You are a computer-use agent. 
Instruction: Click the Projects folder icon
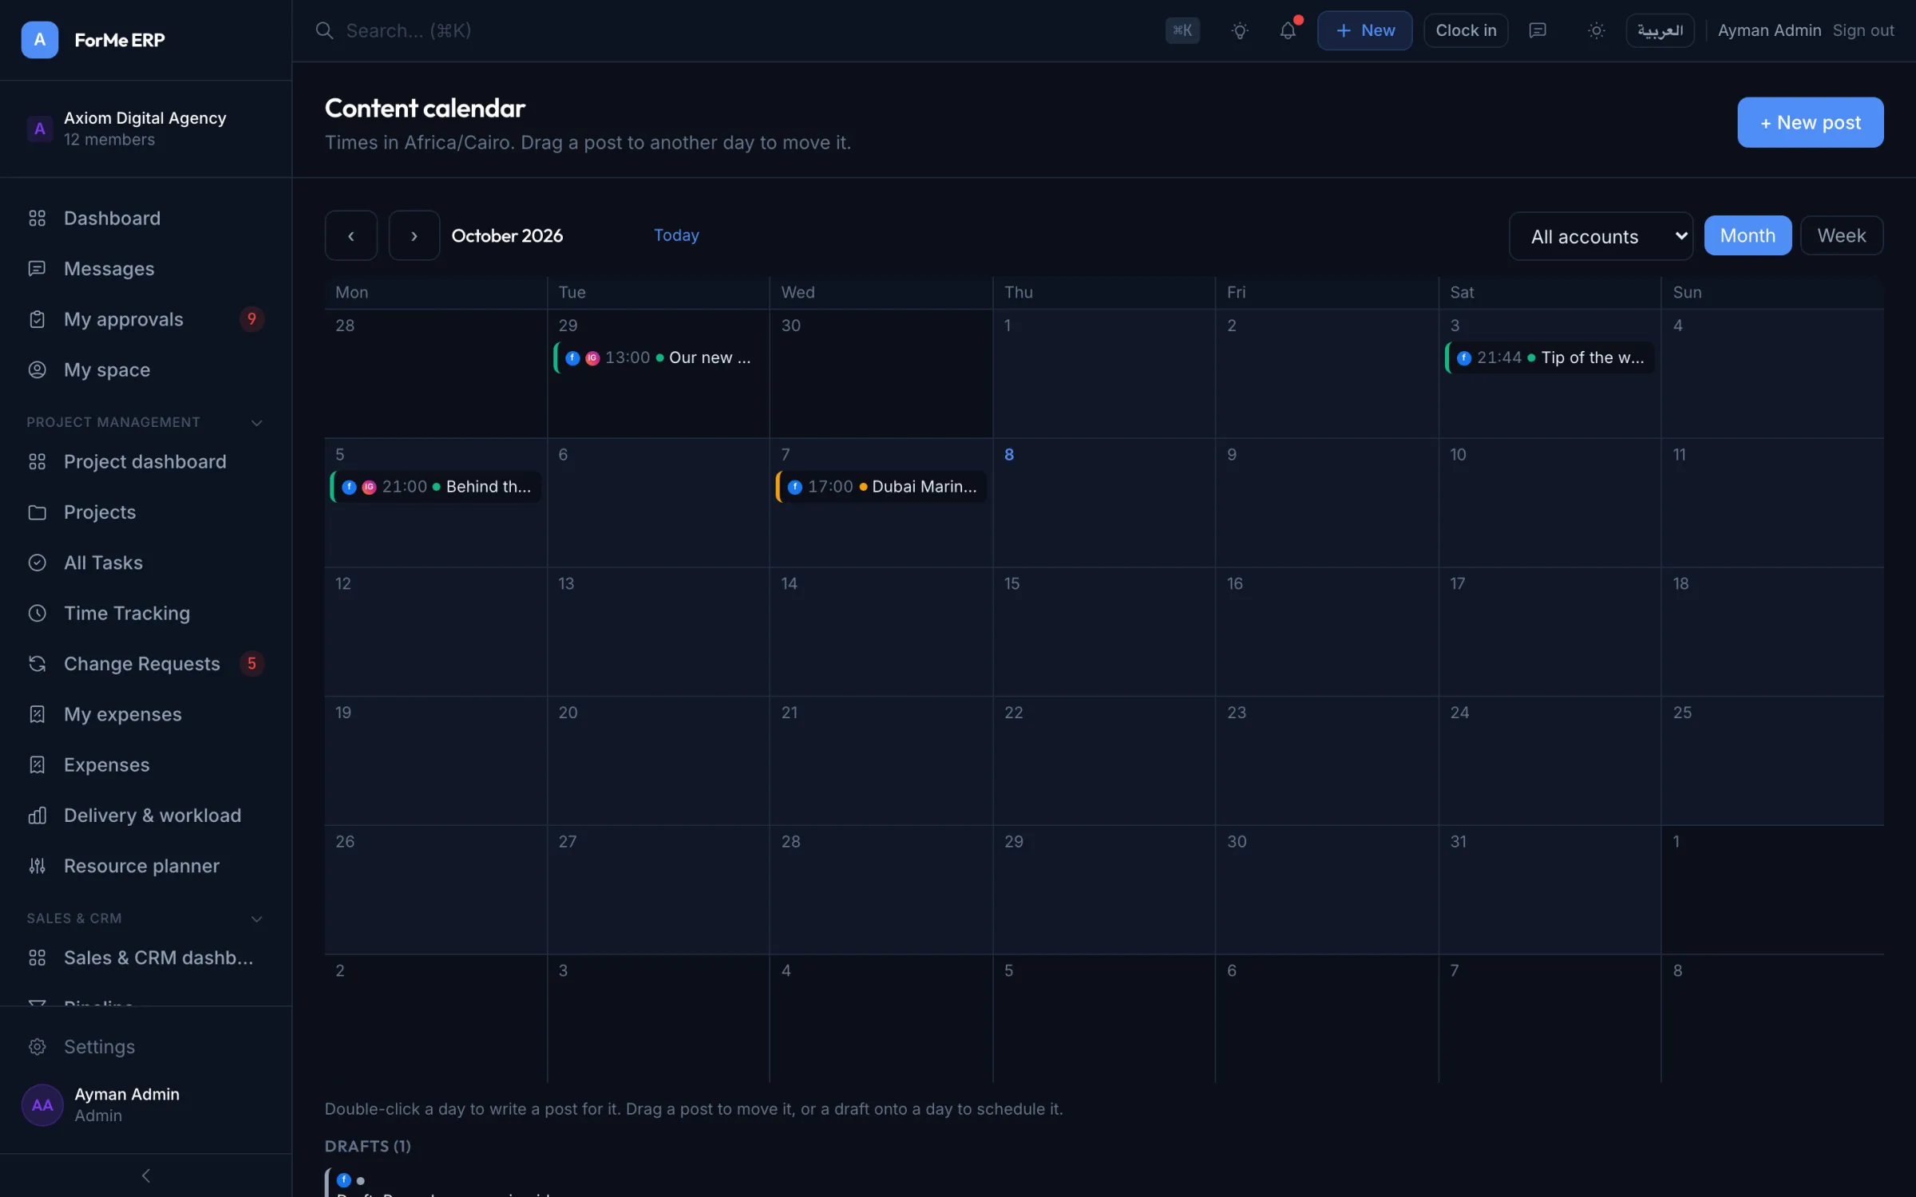tap(37, 512)
